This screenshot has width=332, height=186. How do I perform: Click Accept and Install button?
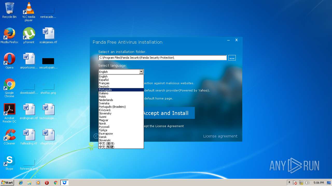(165, 113)
